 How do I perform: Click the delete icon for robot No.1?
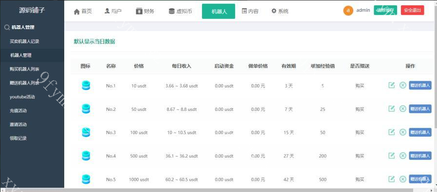(403, 85)
